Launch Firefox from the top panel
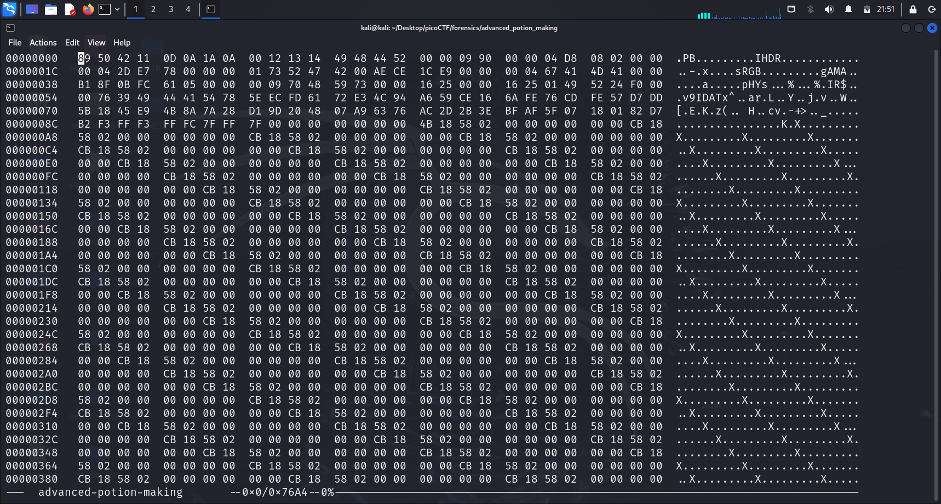The height and width of the screenshot is (504, 941). click(x=88, y=9)
